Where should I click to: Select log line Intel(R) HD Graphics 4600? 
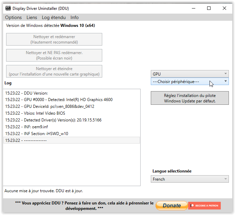[x=72, y=100]
